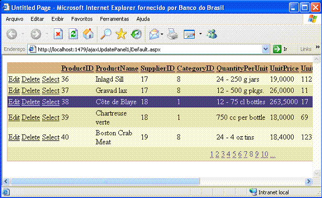Click the Back navigation arrow
The image size is (322, 198).
[x=12, y=34]
